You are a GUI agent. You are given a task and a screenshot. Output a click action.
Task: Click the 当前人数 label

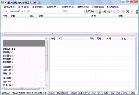click(x=8, y=70)
